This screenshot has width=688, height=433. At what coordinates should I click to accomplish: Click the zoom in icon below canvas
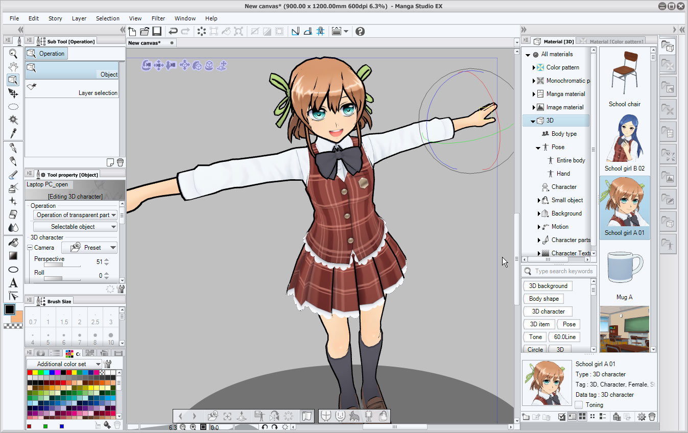[193, 427]
